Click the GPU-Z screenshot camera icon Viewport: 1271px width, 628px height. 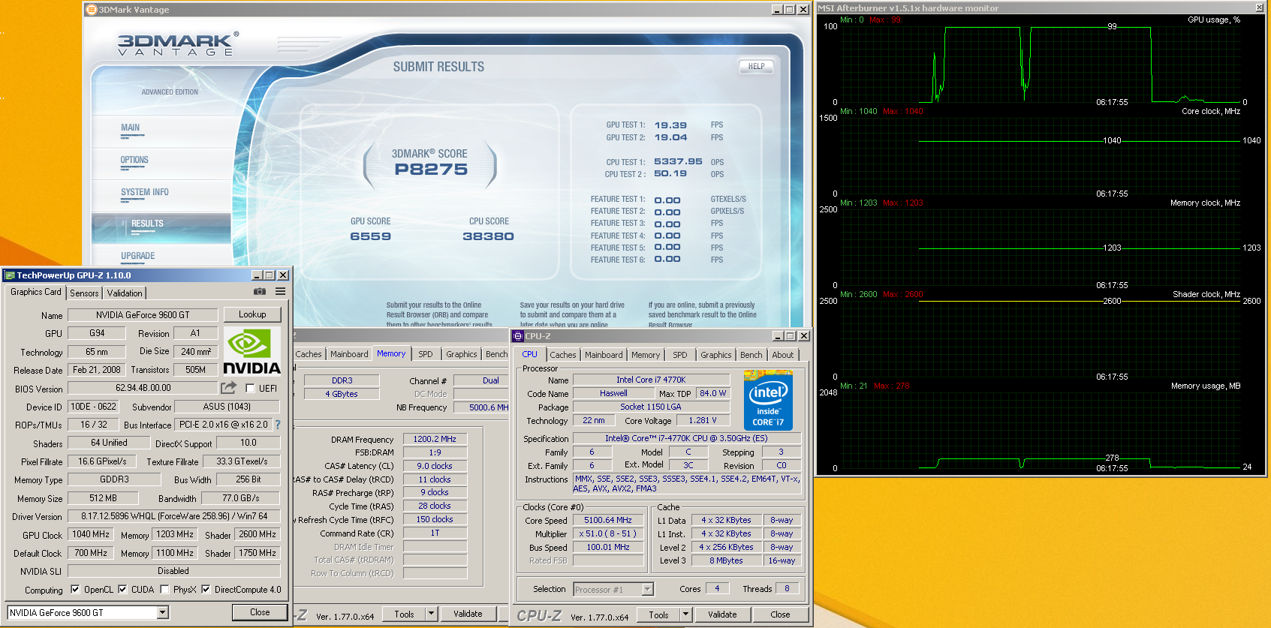[x=259, y=291]
